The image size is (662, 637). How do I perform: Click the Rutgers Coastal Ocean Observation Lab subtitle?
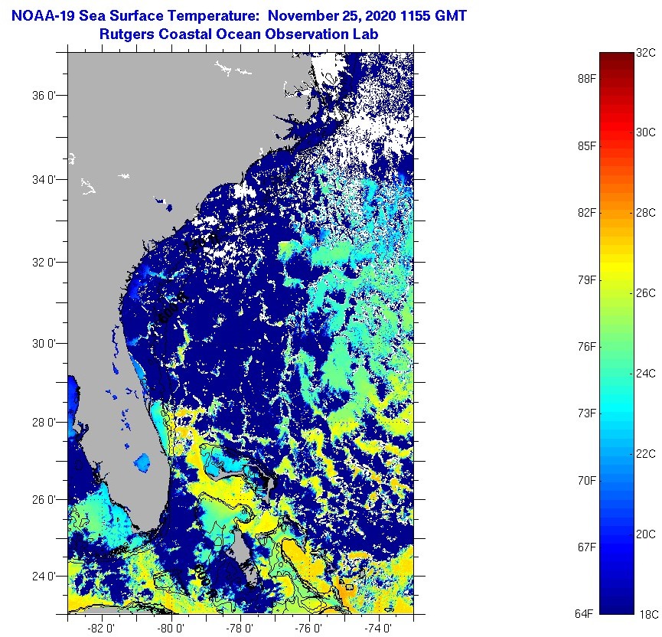coord(239,34)
